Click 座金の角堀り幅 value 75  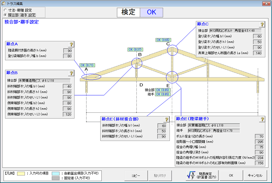(x=259, y=147)
